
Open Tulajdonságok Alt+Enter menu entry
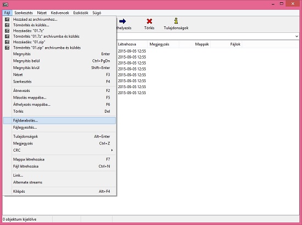(x=59, y=136)
